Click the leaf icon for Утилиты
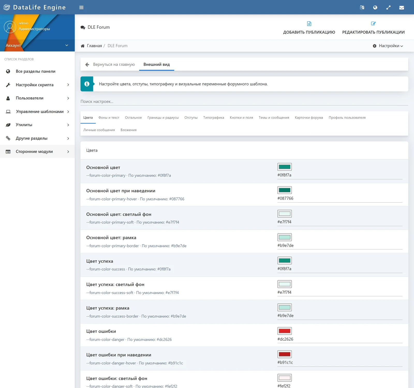This screenshot has height=388, width=414. pyautogui.click(x=8, y=125)
